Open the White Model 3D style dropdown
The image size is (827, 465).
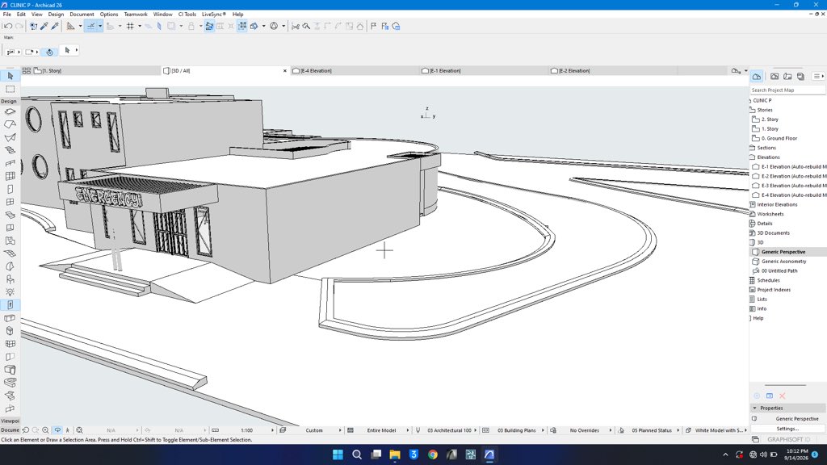click(x=717, y=430)
